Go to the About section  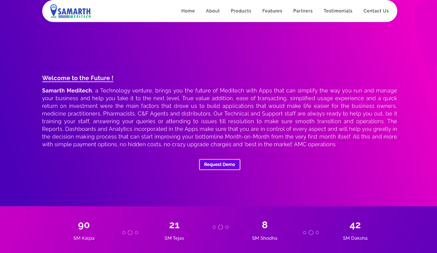213,11
